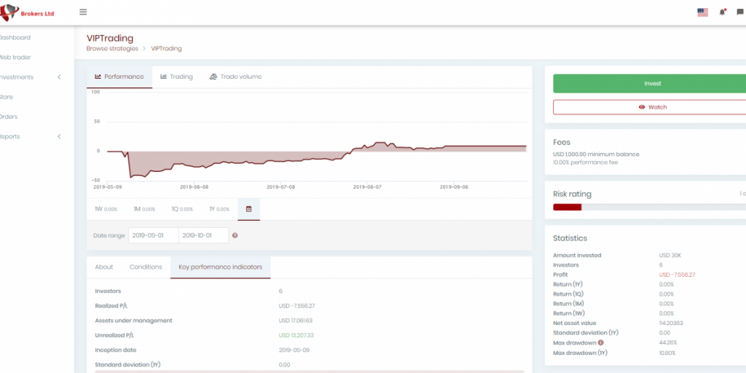Open the US flag language selector
The width and height of the screenshot is (746, 373).
point(702,12)
